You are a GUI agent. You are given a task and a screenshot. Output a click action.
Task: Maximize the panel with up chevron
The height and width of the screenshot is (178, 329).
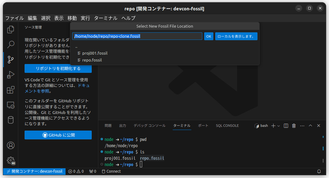pos(310,126)
